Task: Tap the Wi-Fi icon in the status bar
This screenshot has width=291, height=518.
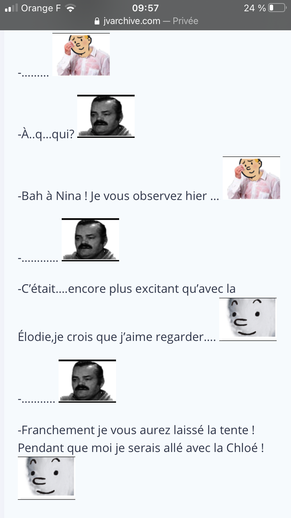Action: [x=70, y=8]
